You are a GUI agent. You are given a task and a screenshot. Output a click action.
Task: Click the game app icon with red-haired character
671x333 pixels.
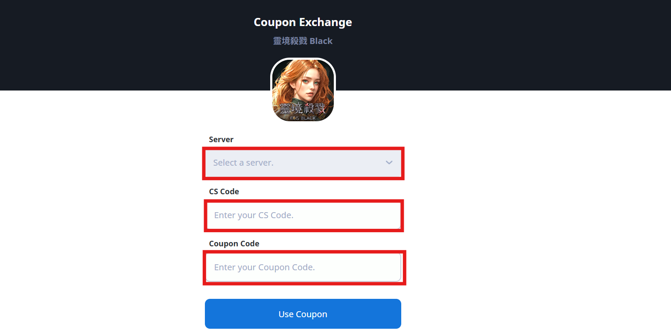303,90
